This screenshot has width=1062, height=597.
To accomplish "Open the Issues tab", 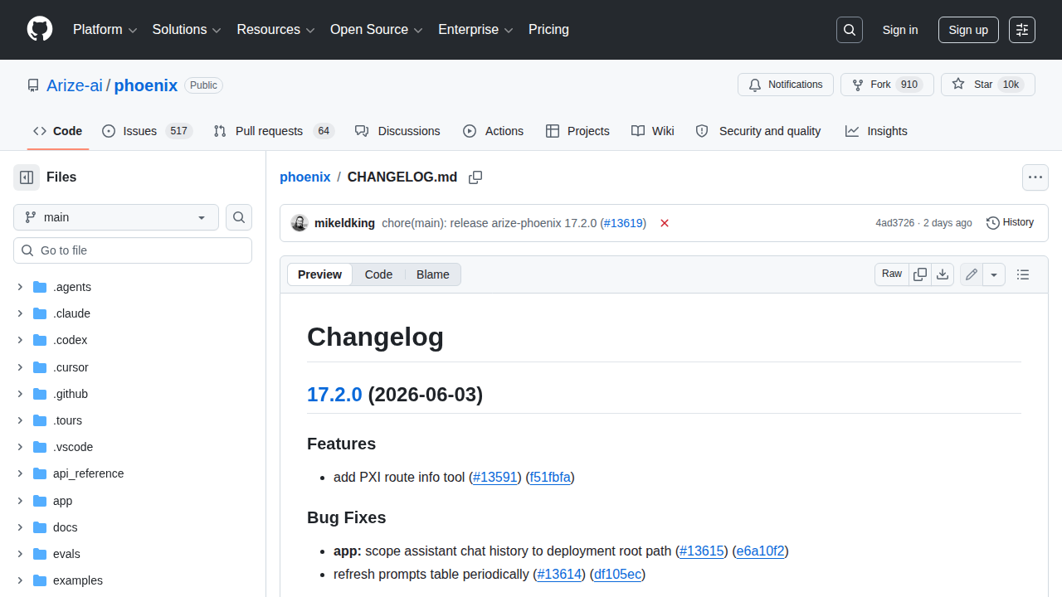I will click(x=147, y=131).
